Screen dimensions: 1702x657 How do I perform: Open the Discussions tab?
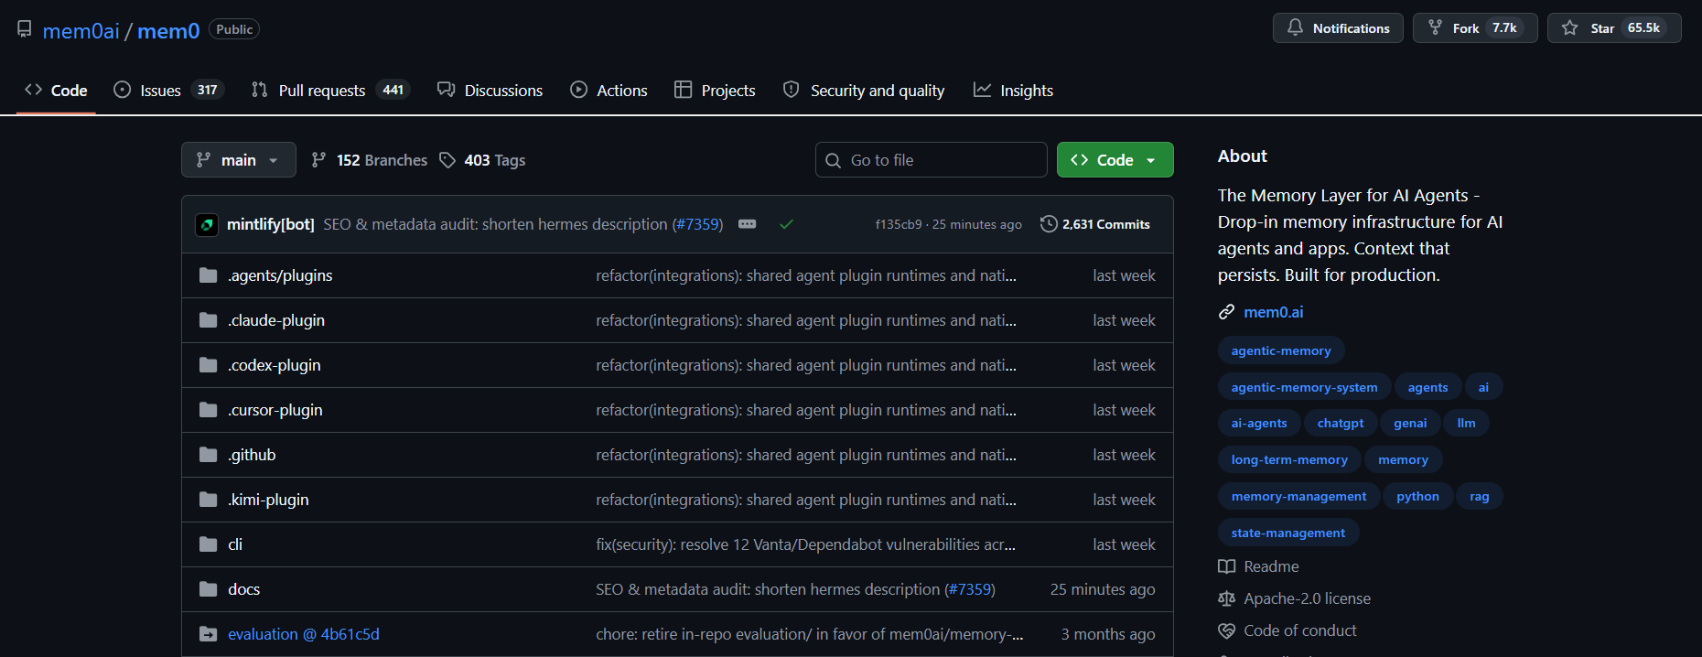click(x=490, y=91)
